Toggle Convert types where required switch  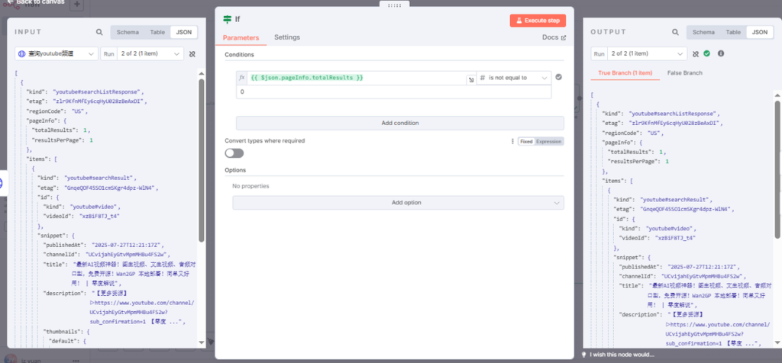click(234, 153)
